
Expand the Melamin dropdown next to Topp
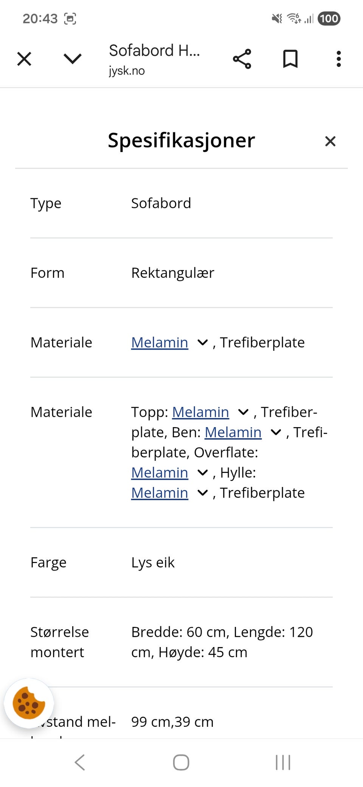244,412
